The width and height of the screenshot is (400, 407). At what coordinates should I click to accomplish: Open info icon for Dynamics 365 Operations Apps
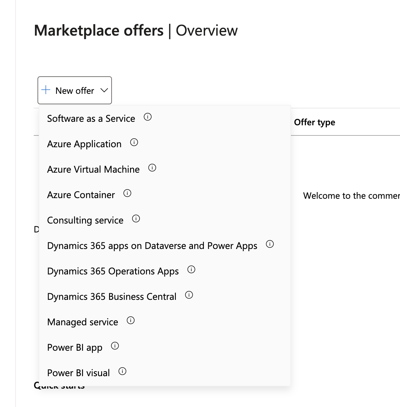click(191, 270)
